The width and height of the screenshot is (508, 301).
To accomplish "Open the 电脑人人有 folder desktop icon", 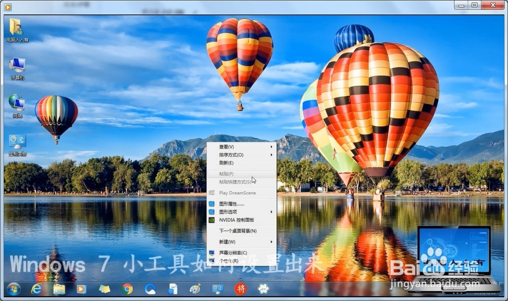I will click(17, 30).
